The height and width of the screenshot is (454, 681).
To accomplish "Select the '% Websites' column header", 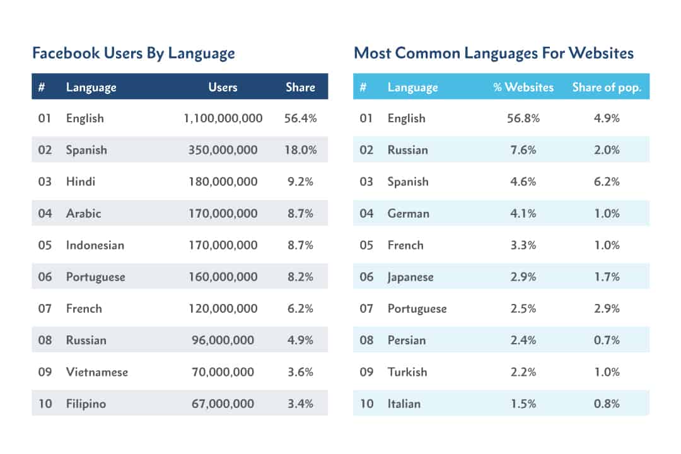I will pyautogui.click(x=523, y=87).
